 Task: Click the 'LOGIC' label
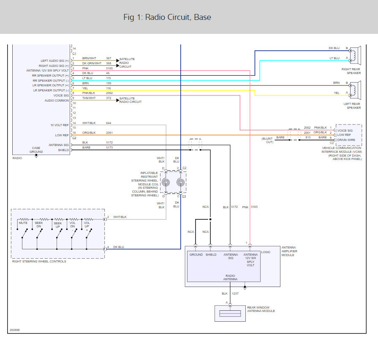coord(266,252)
